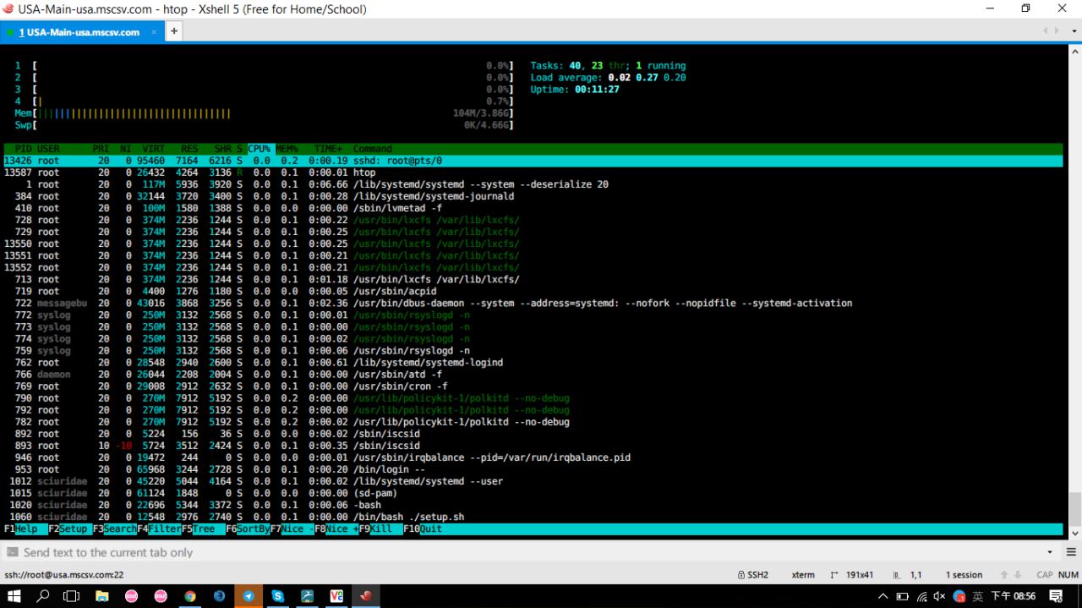Open a new session tab with plus button
The width and height of the screenshot is (1082, 608).
coord(174,31)
